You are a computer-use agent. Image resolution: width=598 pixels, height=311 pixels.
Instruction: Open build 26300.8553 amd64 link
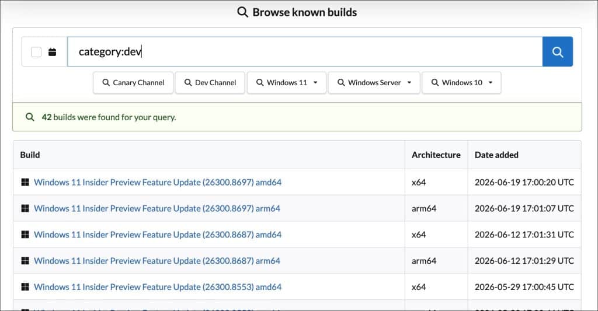pyautogui.click(x=158, y=287)
